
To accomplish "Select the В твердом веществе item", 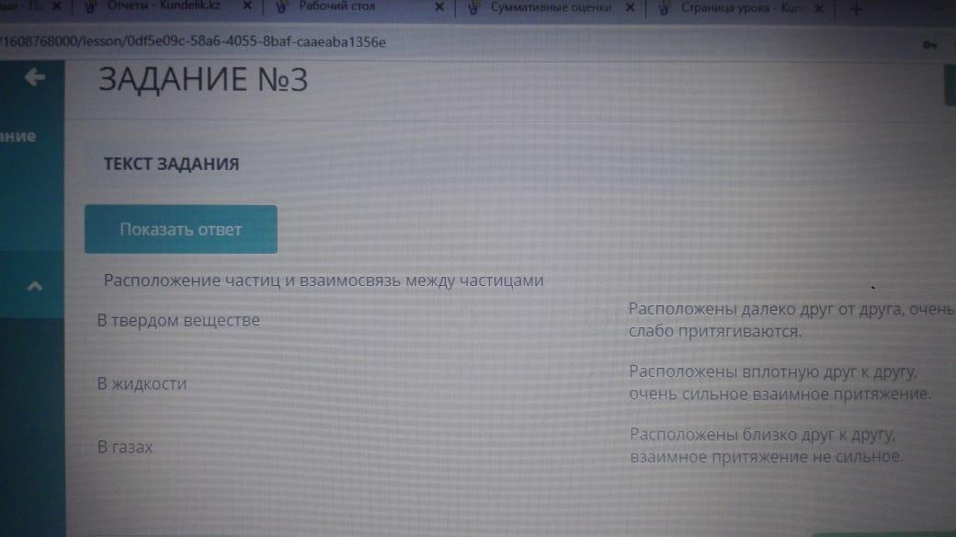I will pyautogui.click(x=178, y=320).
